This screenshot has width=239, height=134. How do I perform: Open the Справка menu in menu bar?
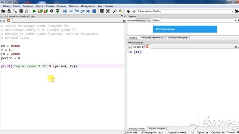click(109, 6)
